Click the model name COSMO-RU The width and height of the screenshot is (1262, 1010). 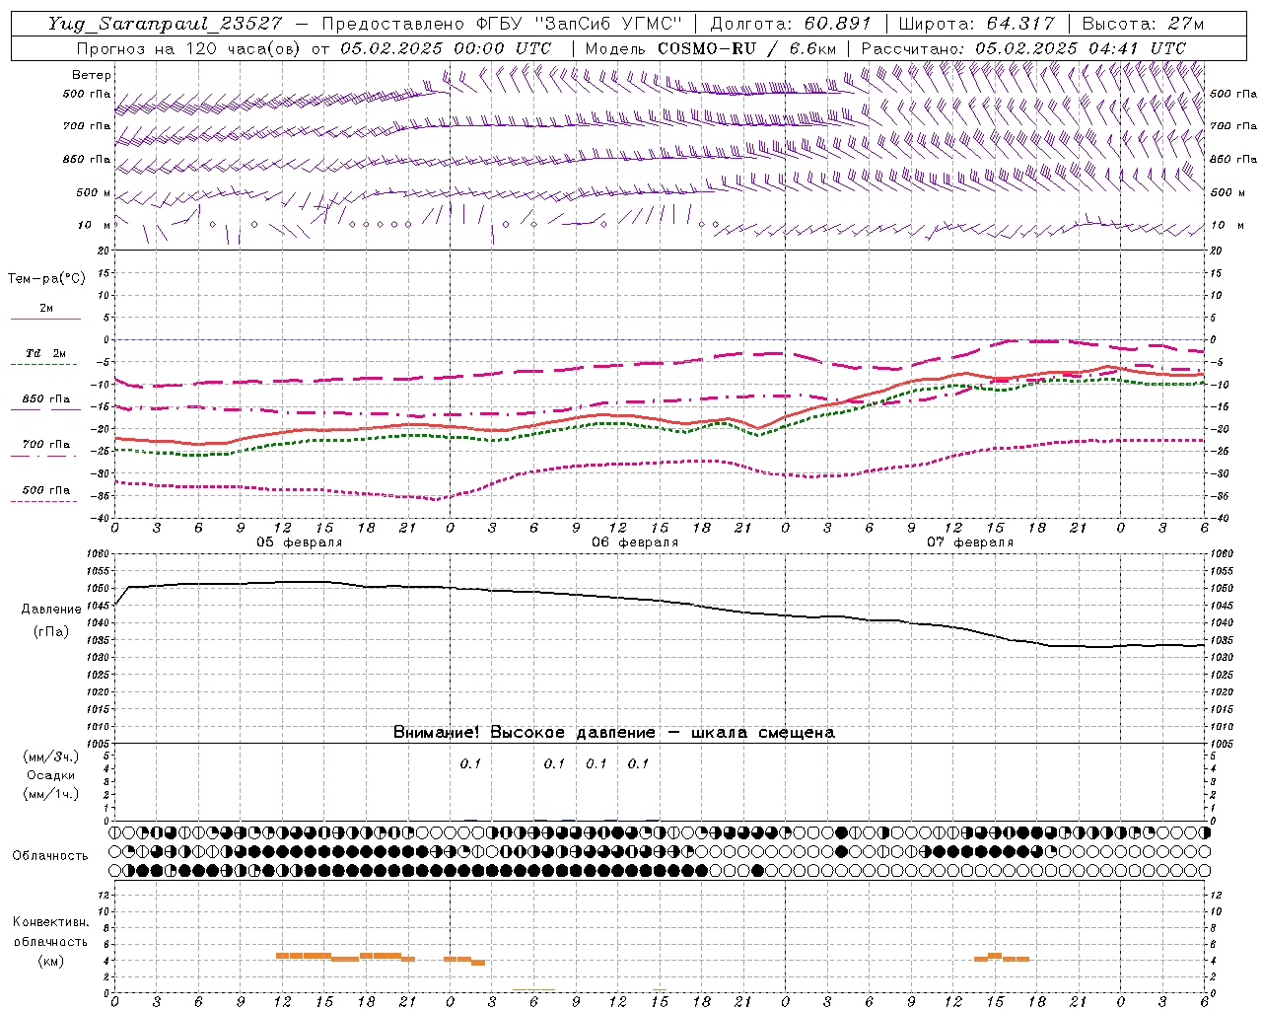[706, 48]
